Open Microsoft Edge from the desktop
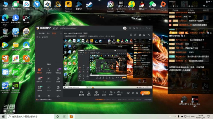This screenshot has width=213, height=119. coord(5,20)
